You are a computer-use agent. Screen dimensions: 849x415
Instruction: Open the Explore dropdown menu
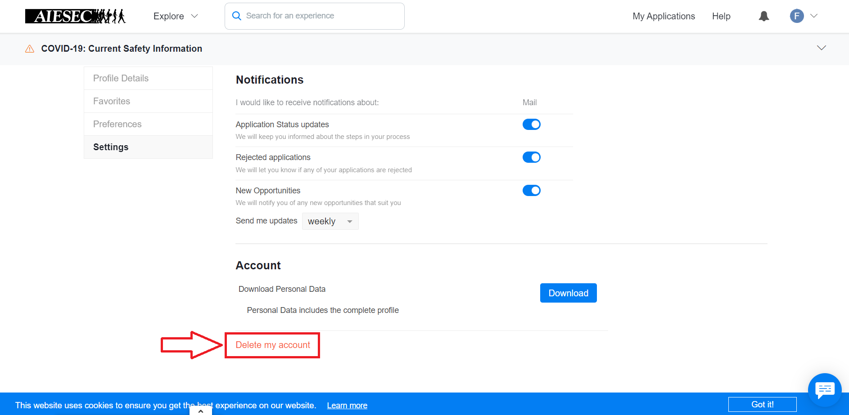(176, 16)
